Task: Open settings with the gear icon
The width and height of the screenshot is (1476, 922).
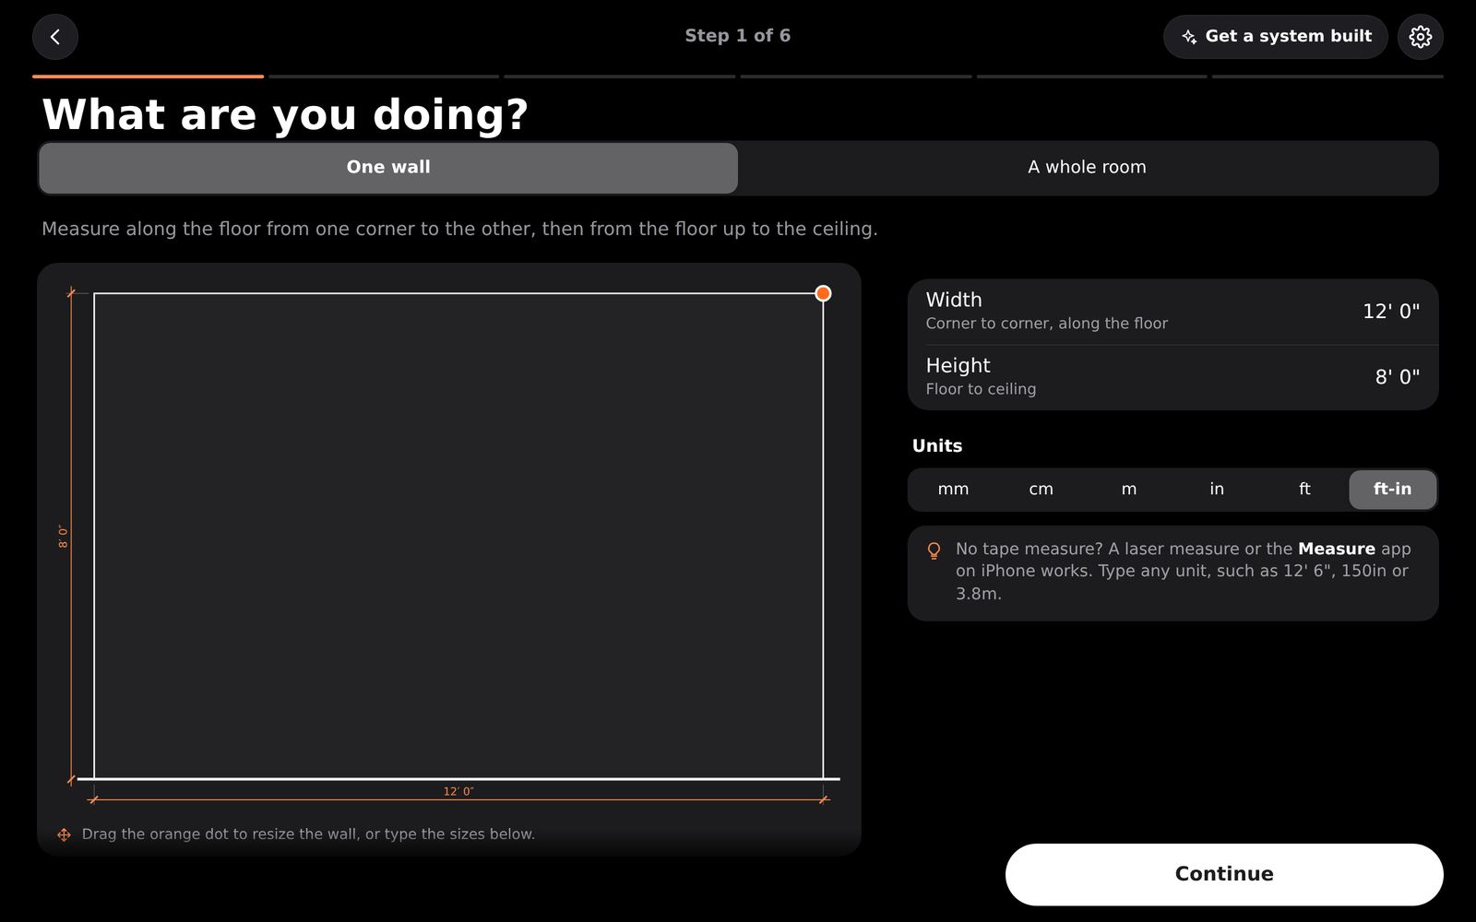Action: click(1421, 37)
